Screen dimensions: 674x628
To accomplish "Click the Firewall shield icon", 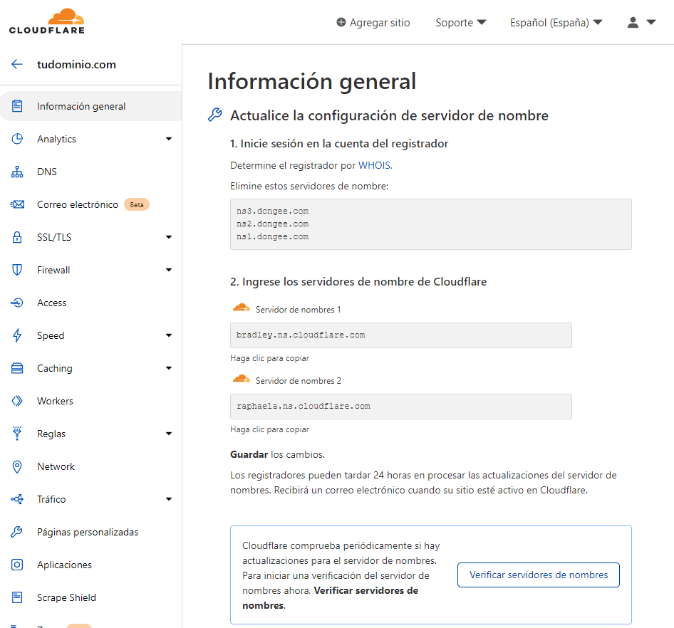I will coord(17,270).
